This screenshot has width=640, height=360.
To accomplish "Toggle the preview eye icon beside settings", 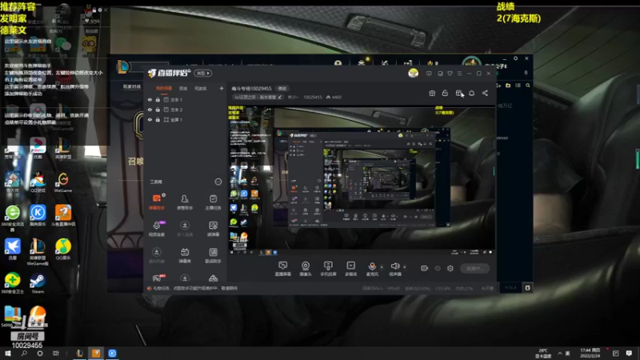I will tap(438, 268).
